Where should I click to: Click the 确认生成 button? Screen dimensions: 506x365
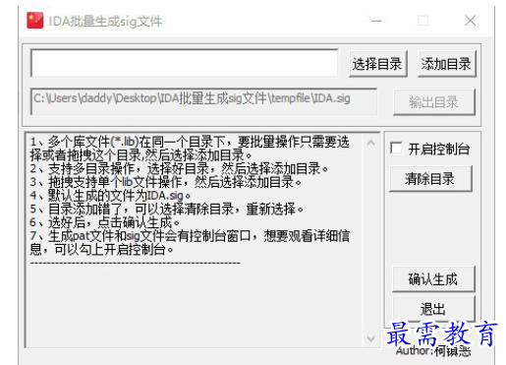[x=433, y=279]
